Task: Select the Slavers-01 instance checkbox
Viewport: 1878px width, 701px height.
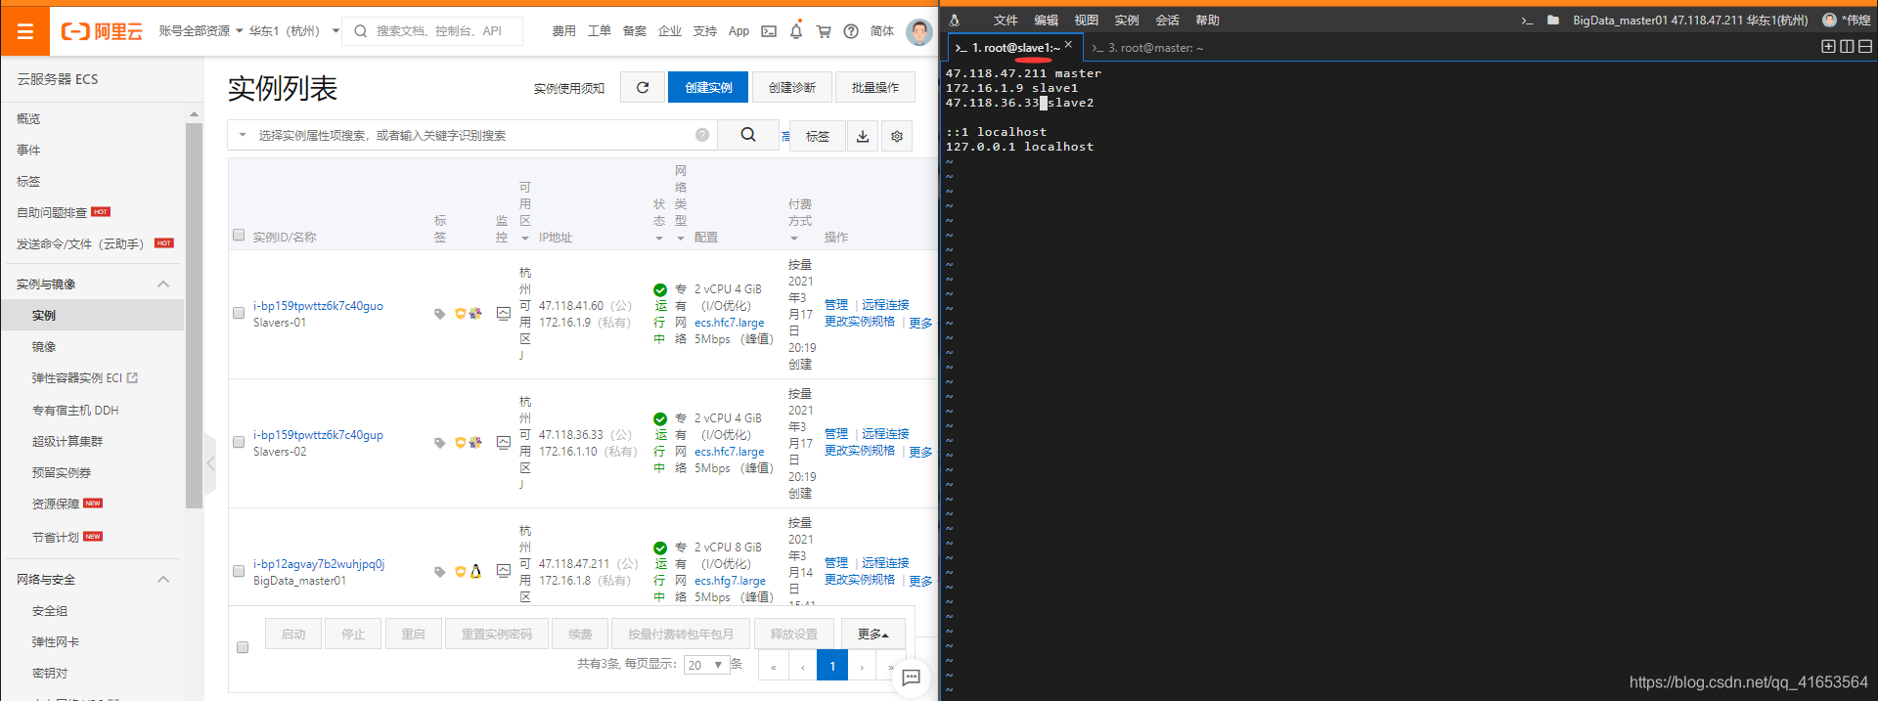Action: [x=239, y=313]
